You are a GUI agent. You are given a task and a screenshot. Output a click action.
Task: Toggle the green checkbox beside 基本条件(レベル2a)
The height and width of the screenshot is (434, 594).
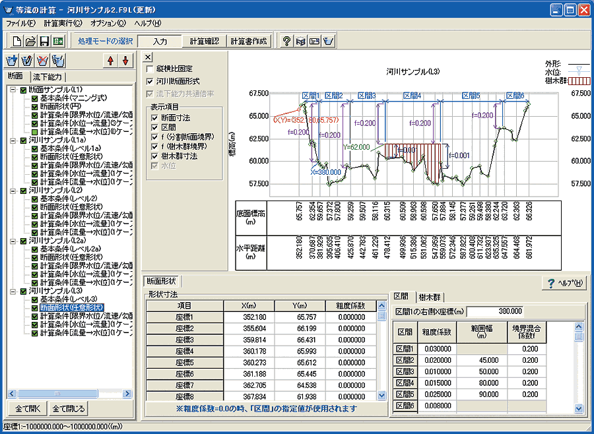pyautogui.click(x=34, y=249)
